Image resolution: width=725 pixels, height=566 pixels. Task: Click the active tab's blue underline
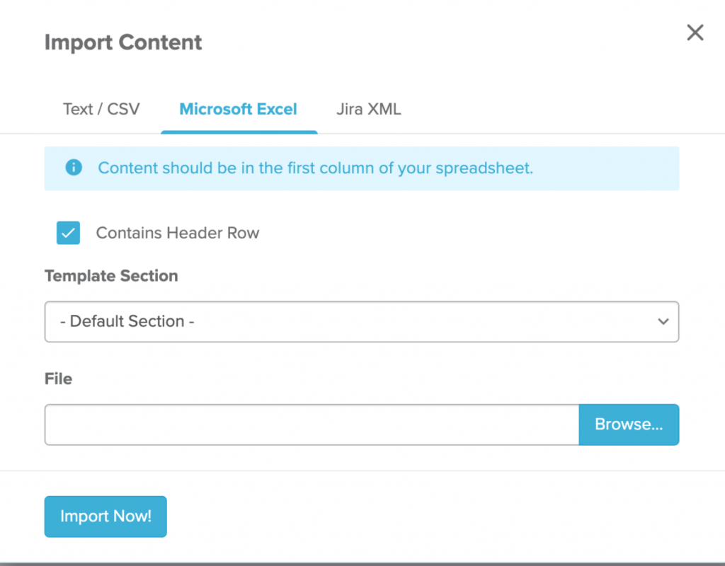(239, 132)
